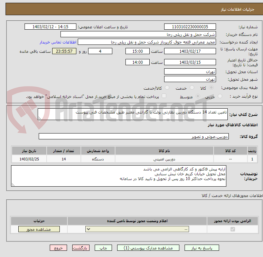This screenshot has width=263, height=257.
Task: Open مشاهده مدارک پیوستی (1) button
Action: point(148,248)
